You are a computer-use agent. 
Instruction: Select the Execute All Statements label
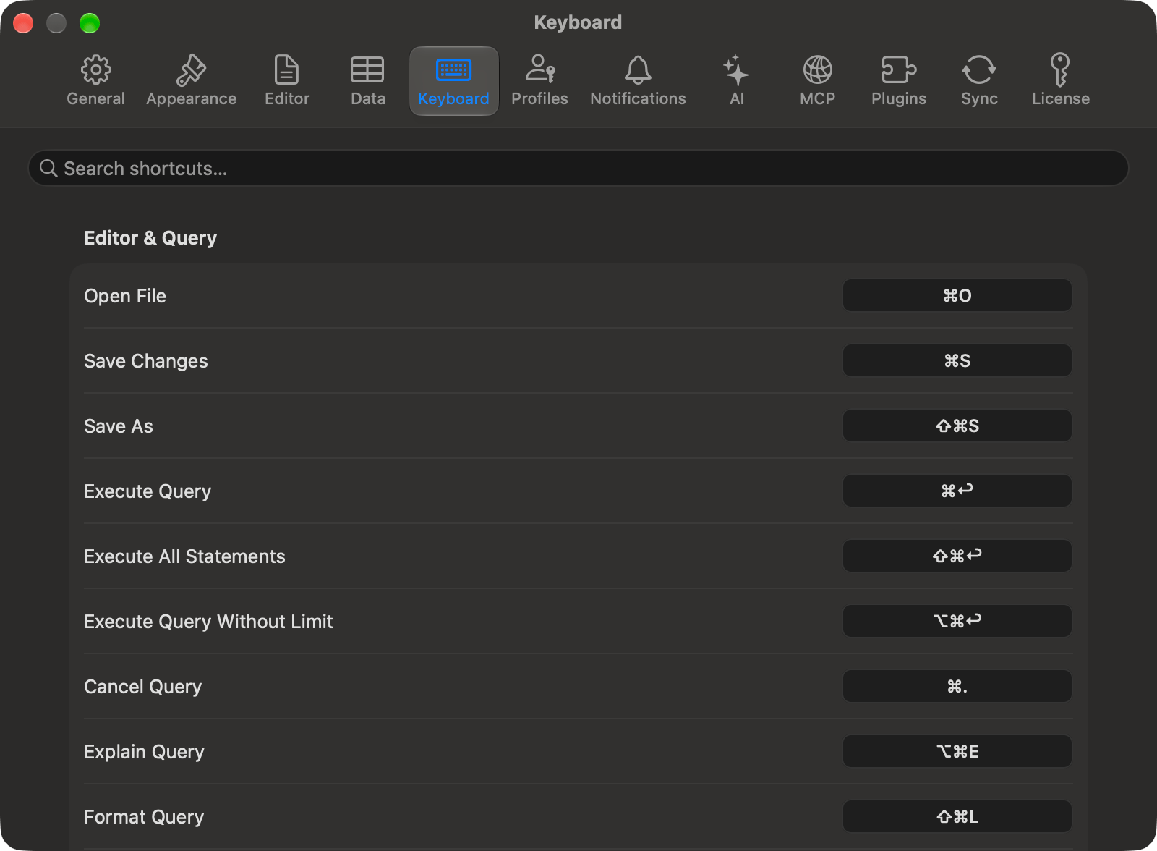[x=184, y=556]
